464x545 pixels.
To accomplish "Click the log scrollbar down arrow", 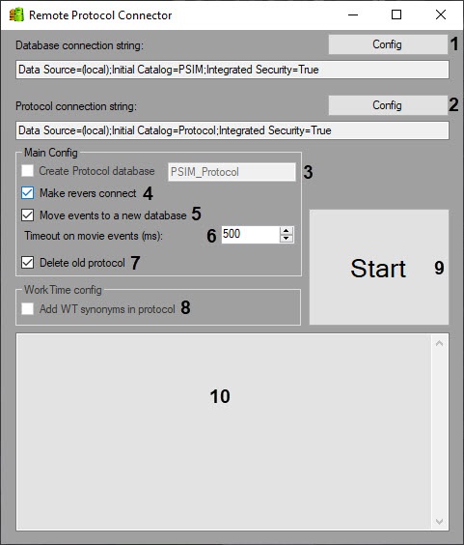I will point(439,522).
